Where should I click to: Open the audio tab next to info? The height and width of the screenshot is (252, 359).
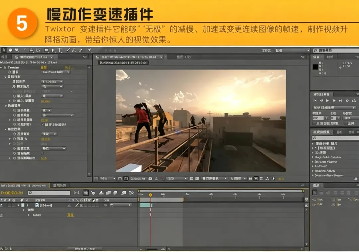[x=330, y=57]
